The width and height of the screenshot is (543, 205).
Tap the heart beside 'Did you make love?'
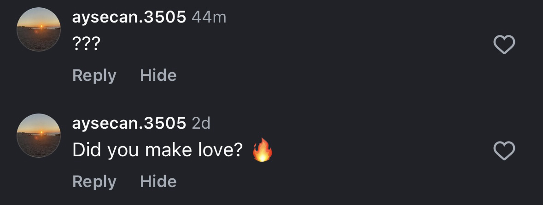click(x=504, y=151)
